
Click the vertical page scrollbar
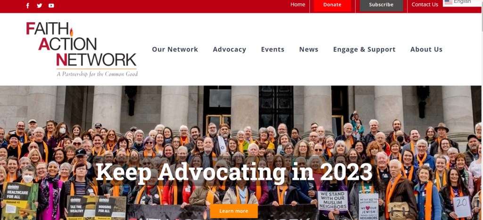point(482,110)
